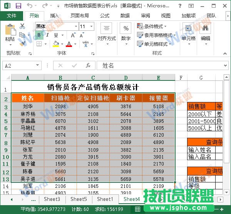Click the sheet tabs ellipsis button
Screen dimensions: 231x214
point(33,200)
